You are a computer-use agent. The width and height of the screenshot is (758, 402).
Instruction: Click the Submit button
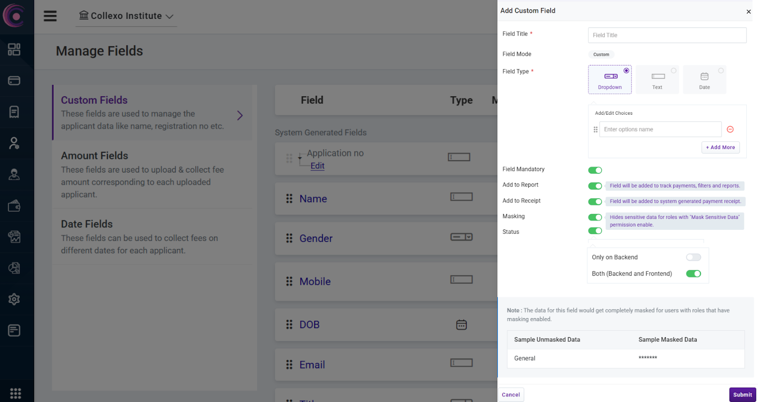pos(742,394)
